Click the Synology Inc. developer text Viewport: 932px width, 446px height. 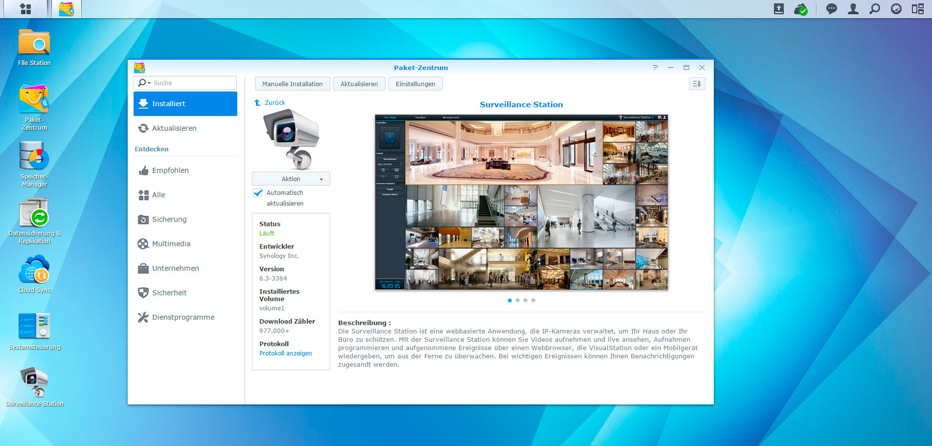coord(279,256)
